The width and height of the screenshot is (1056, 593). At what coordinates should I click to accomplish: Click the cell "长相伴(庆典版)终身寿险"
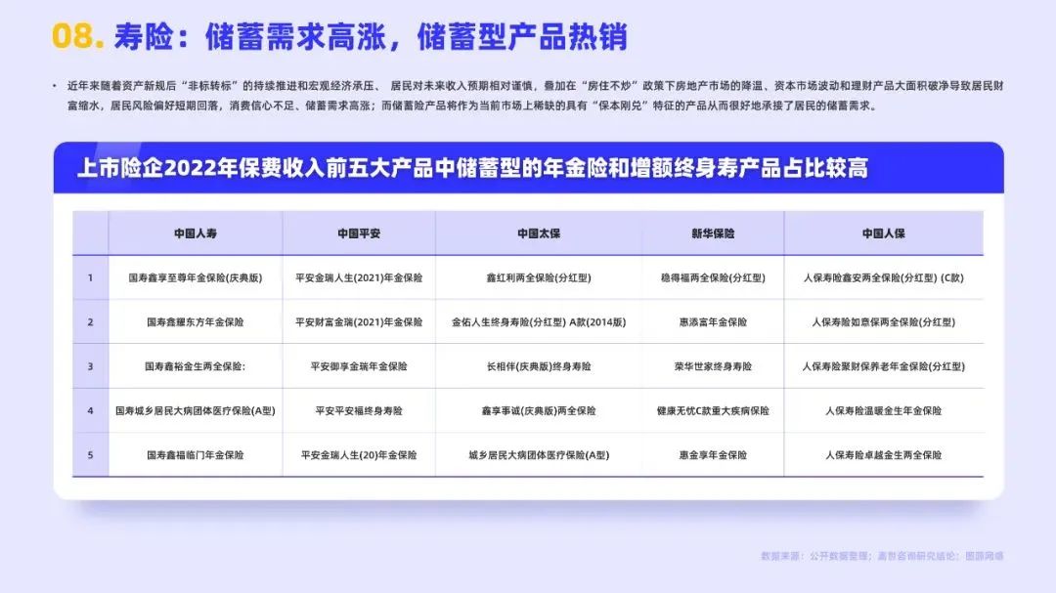point(539,366)
